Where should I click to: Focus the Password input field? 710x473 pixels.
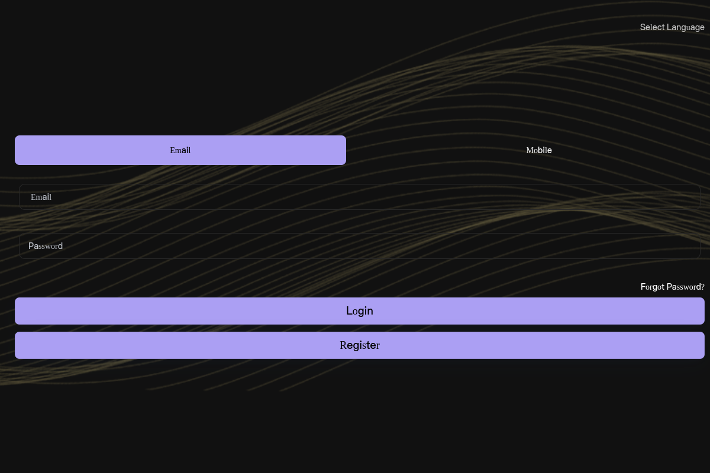360,246
